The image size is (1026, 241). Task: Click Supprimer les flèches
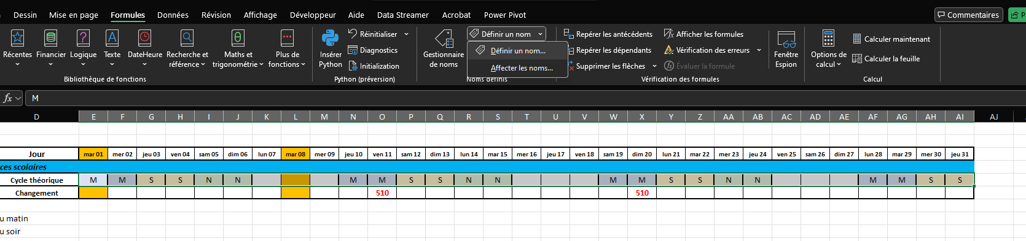(x=605, y=66)
